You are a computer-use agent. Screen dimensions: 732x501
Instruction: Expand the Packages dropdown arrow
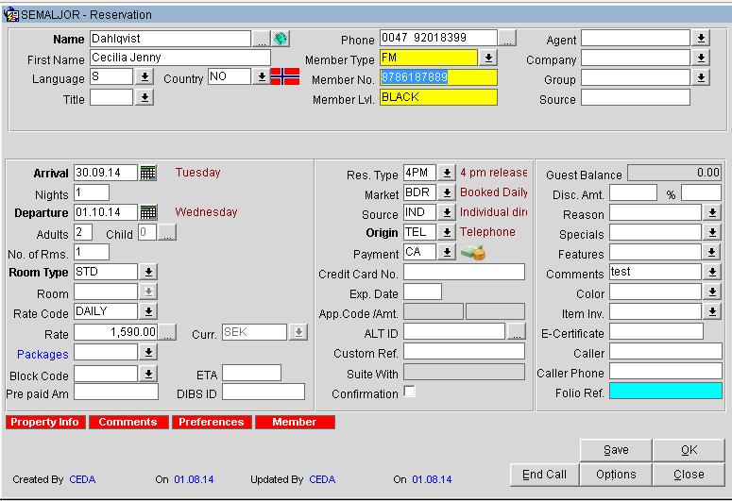pos(148,352)
